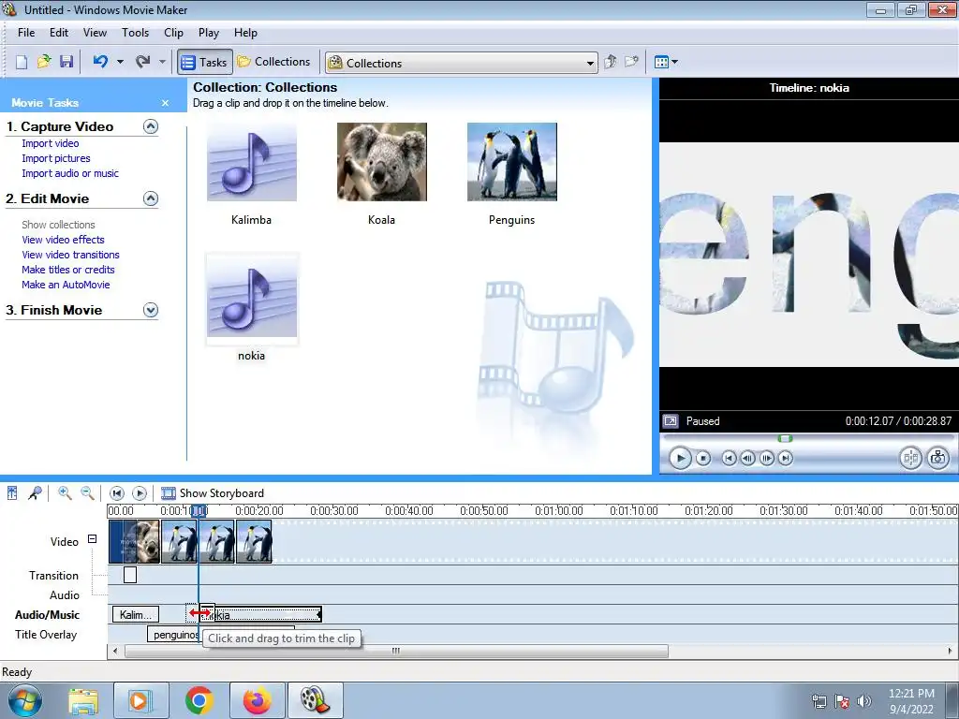Open the Edit menu
This screenshot has height=719, width=959.
[59, 33]
